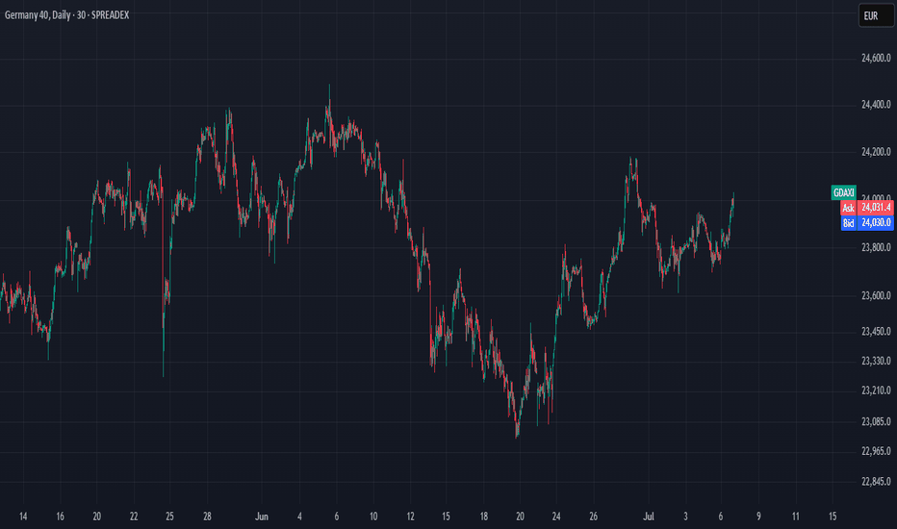Click the 23,210.0 price axis label
Image resolution: width=897 pixels, height=529 pixels.
[876, 390]
